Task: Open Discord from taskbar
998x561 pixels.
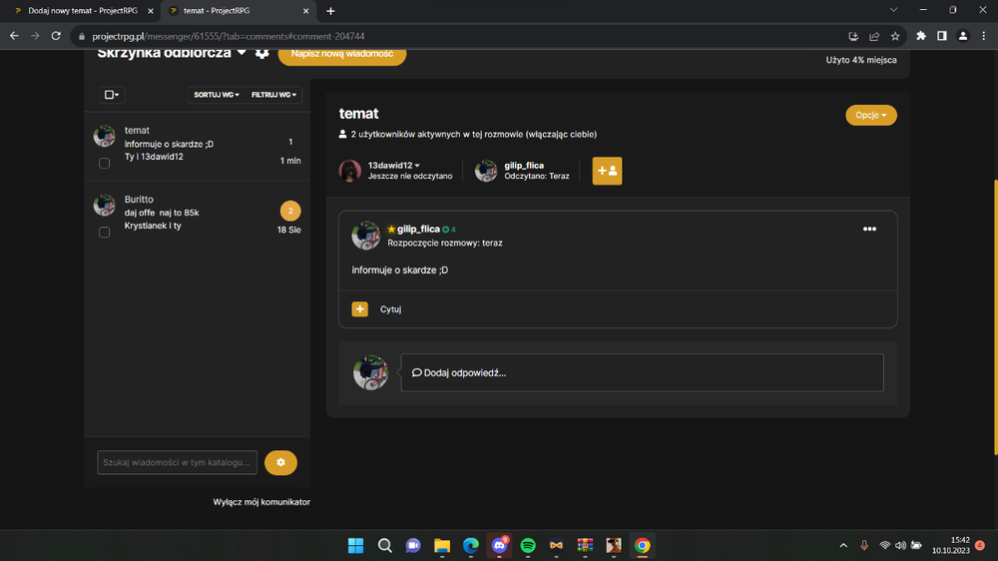Action: 499,546
